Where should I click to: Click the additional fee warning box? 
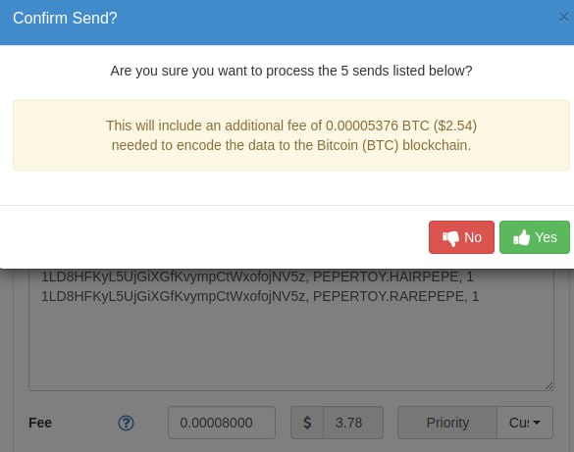point(291,135)
